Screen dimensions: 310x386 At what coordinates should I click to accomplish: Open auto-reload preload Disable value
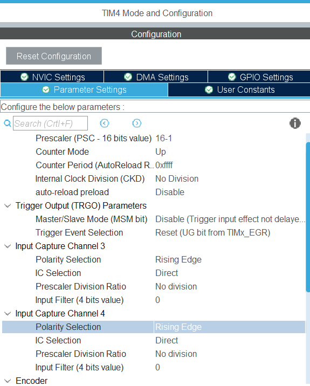pos(170,192)
